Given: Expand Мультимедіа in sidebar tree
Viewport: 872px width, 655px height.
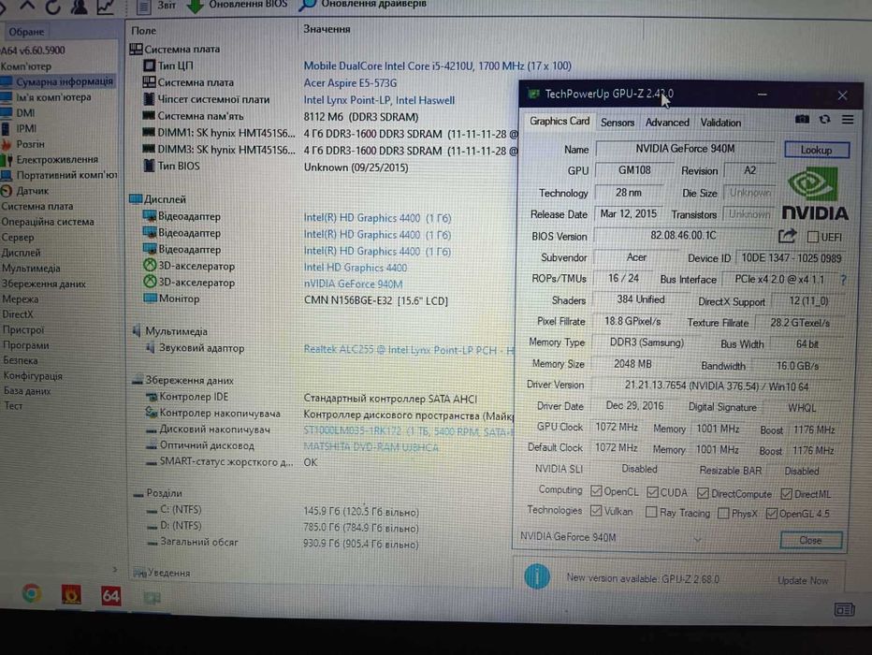Looking at the screenshot, I should click(31, 268).
